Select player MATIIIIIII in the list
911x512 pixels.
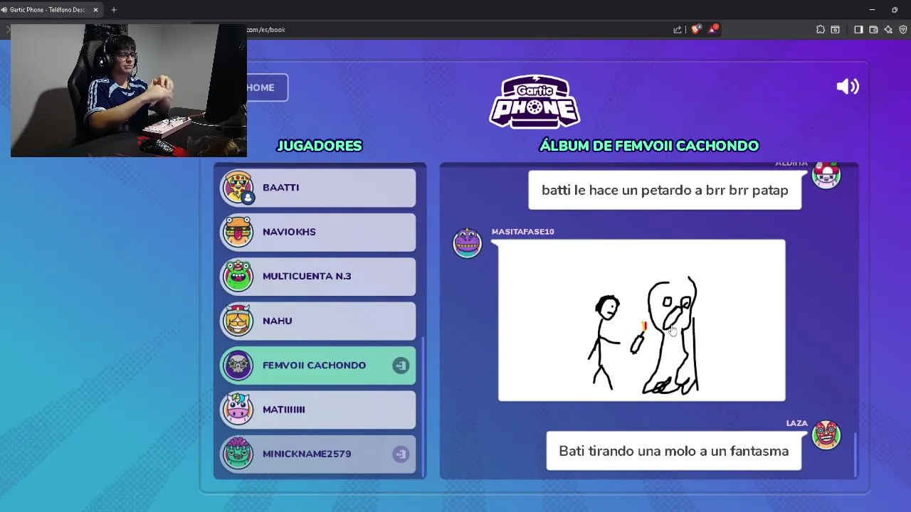318,410
